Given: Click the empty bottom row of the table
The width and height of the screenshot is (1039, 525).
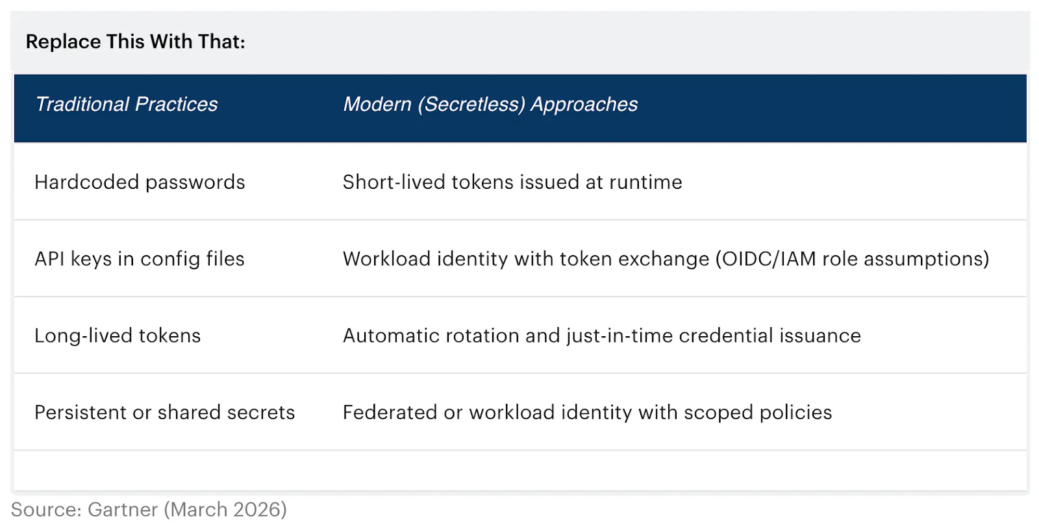Looking at the screenshot, I should (519, 470).
